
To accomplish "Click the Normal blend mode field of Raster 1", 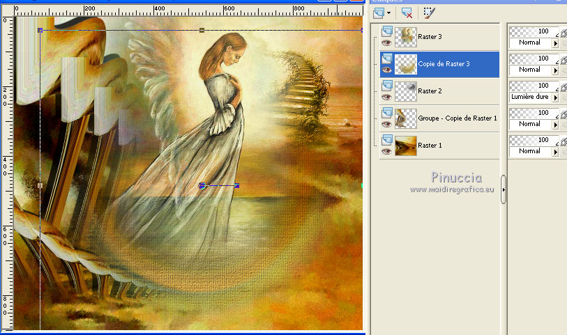I will pyautogui.click(x=531, y=151).
